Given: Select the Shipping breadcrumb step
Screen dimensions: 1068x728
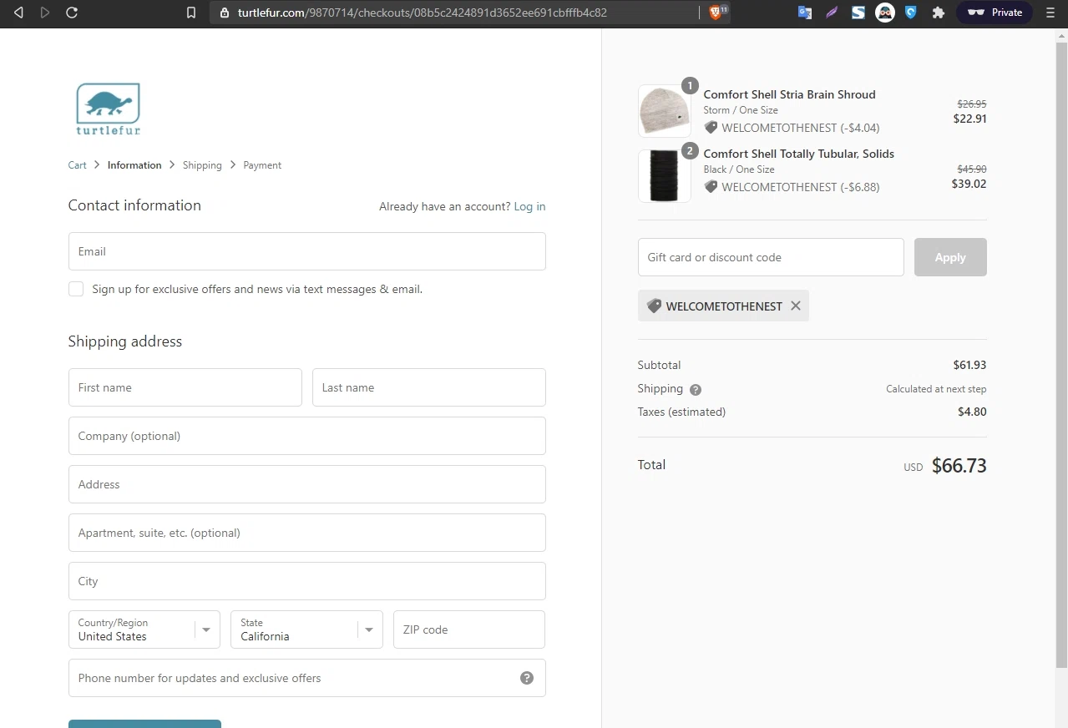Looking at the screenshot, I should pos(202,165).
